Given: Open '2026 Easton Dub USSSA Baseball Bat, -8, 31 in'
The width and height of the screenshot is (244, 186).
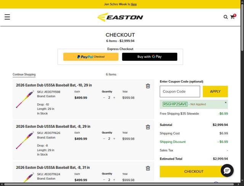Looking at the screenshot, I should (53, 167).
